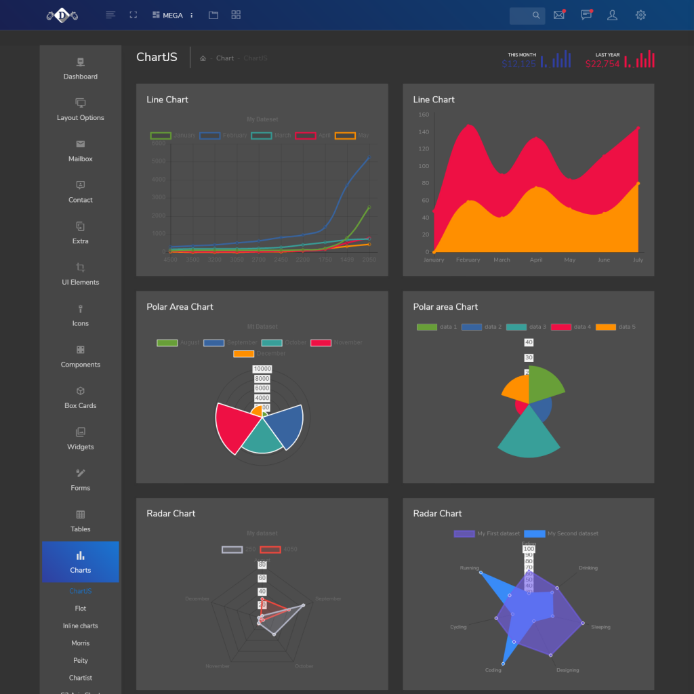Open the Flot charts submenu link
694x694 pixels.
click(80, 609)
